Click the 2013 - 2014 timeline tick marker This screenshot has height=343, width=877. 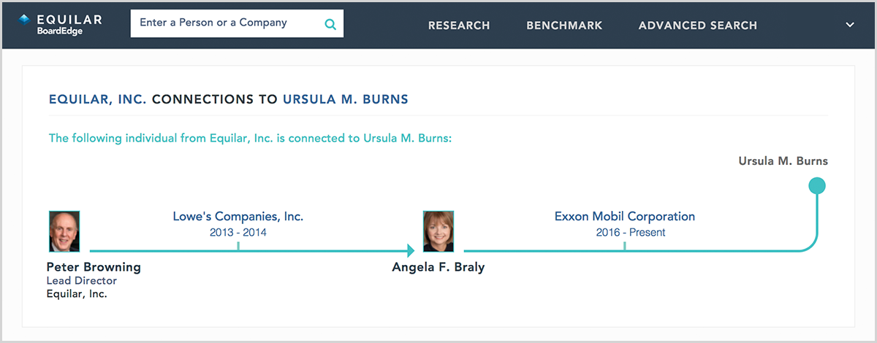tap(238, 246)
